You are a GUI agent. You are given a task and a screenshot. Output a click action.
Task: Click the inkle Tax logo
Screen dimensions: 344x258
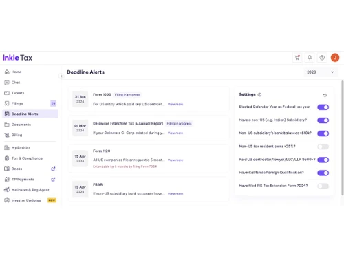17,58
